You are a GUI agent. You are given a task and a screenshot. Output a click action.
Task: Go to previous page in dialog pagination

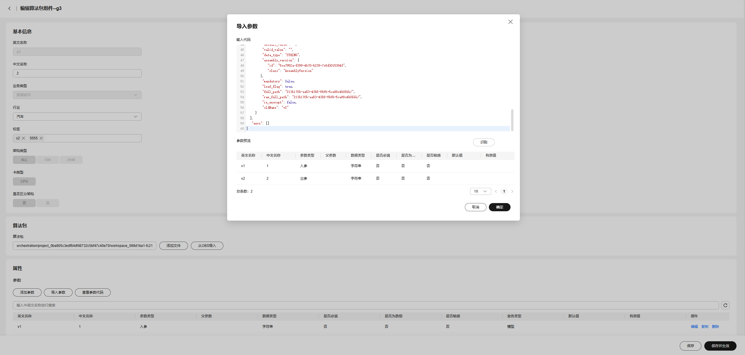point(496,191)
